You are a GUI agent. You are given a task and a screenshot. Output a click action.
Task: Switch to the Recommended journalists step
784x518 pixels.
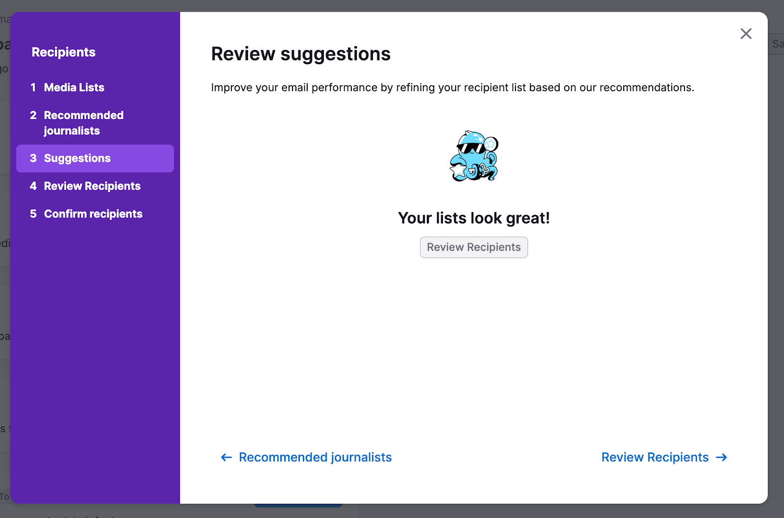click(x=84, y=123)
